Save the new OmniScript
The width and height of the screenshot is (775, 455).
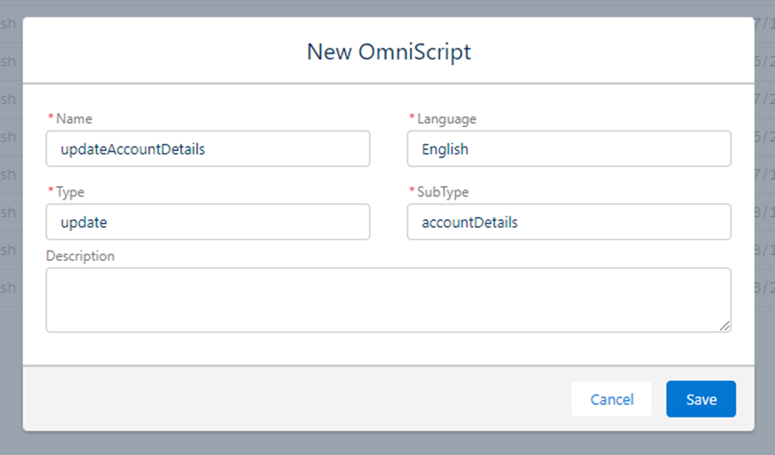[x=701, y=399]
